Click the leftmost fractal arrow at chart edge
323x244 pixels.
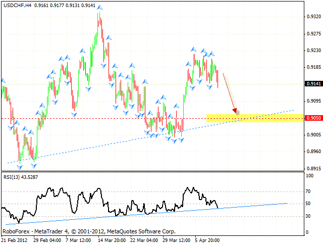[x=3, y=80]
